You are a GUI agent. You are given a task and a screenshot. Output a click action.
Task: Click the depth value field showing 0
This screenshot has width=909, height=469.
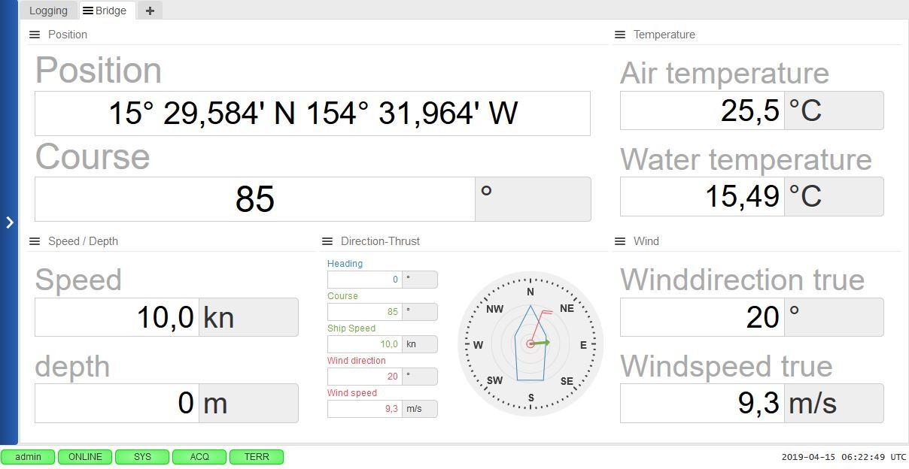tap(117, 404)
